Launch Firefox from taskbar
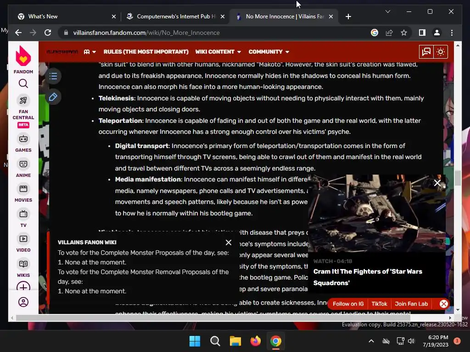The width and height of the screenshot is (470, 352). coord(255,341)
